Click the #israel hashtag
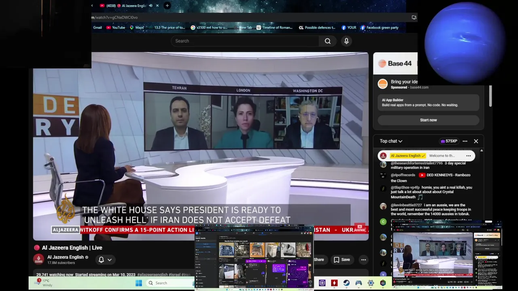This screenshot has width=518, height=291. [x=174, y=275]
